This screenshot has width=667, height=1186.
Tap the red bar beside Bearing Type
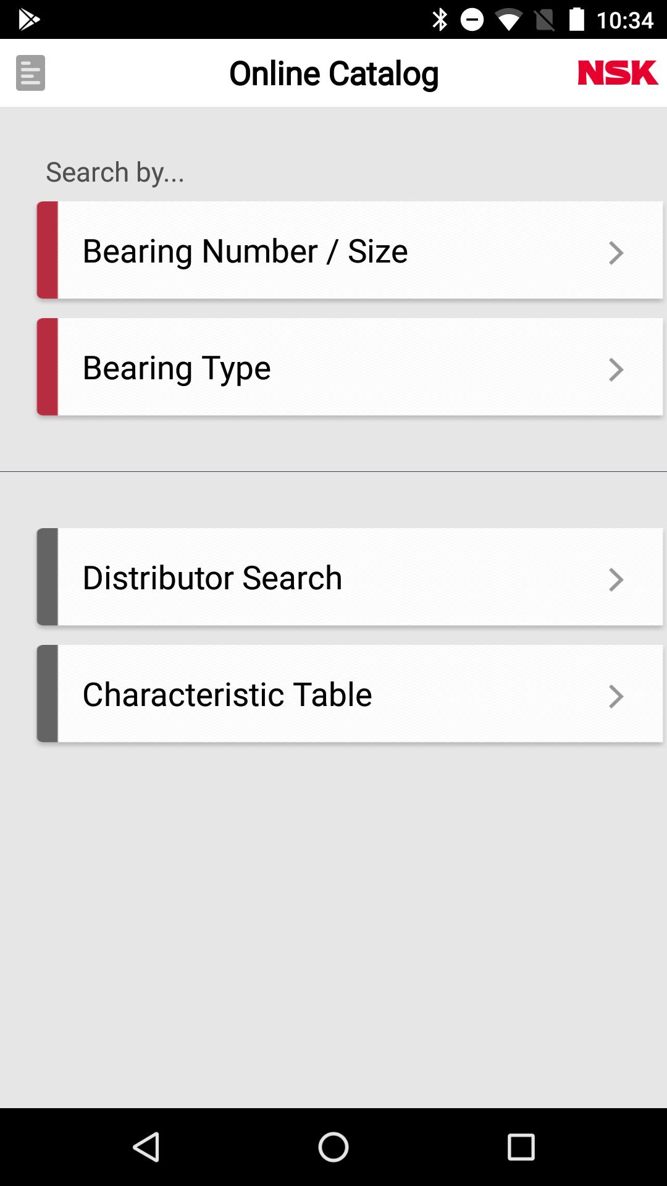[x=48, y=367]
